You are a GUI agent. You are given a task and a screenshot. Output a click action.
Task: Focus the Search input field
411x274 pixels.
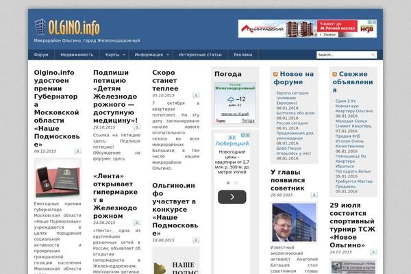(x=346, y=55)
